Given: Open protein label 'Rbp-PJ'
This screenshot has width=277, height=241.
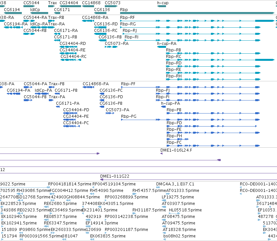Looking at the screenshot, I should (163, 90).
